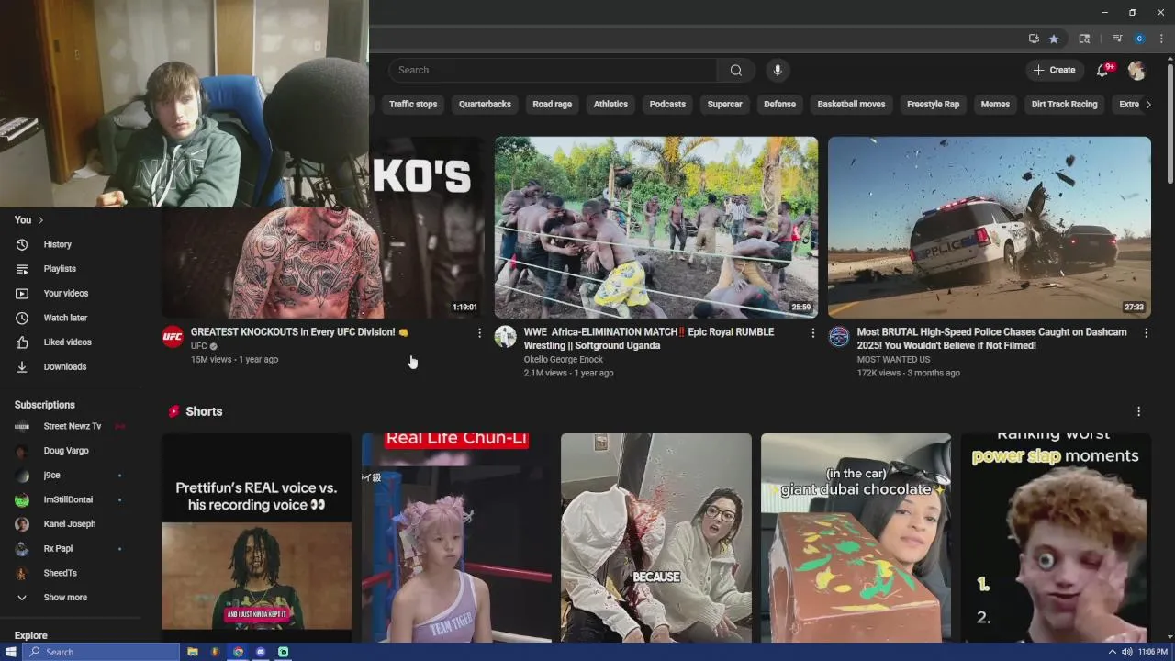Open the YouTube account avatar menu

(1136, 70)
